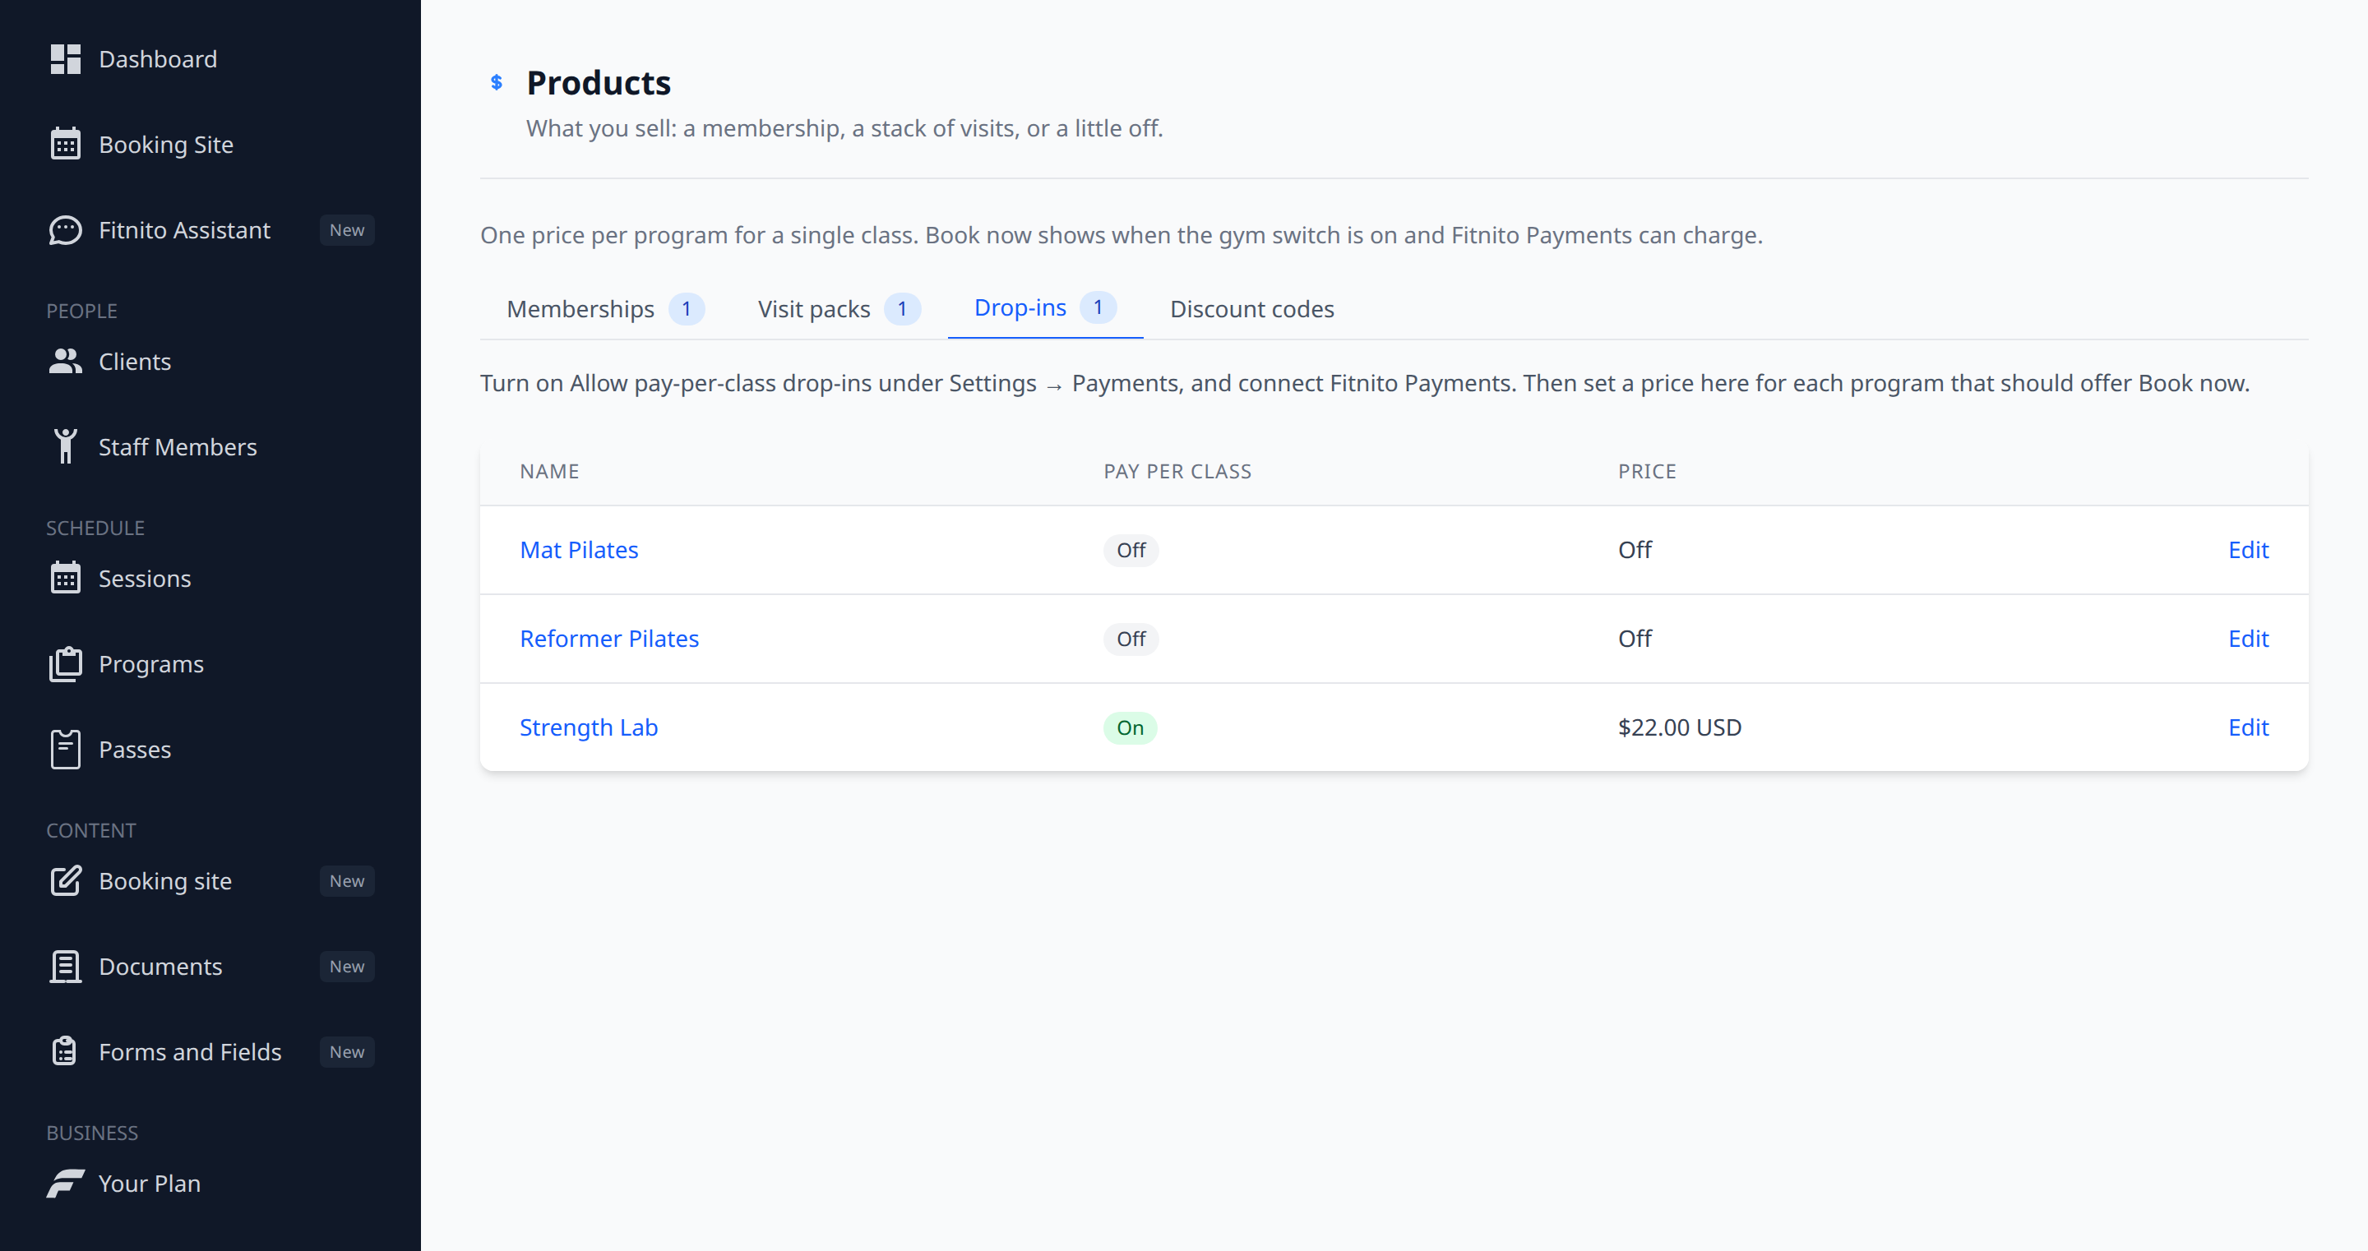Click the Booking site pencil edit icon
Image resolution: width=2368 pixels, height=1251 pixels.
point(65,880)
